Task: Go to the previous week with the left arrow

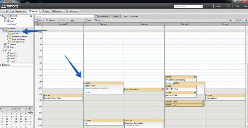Action: (x=230, y=20)
